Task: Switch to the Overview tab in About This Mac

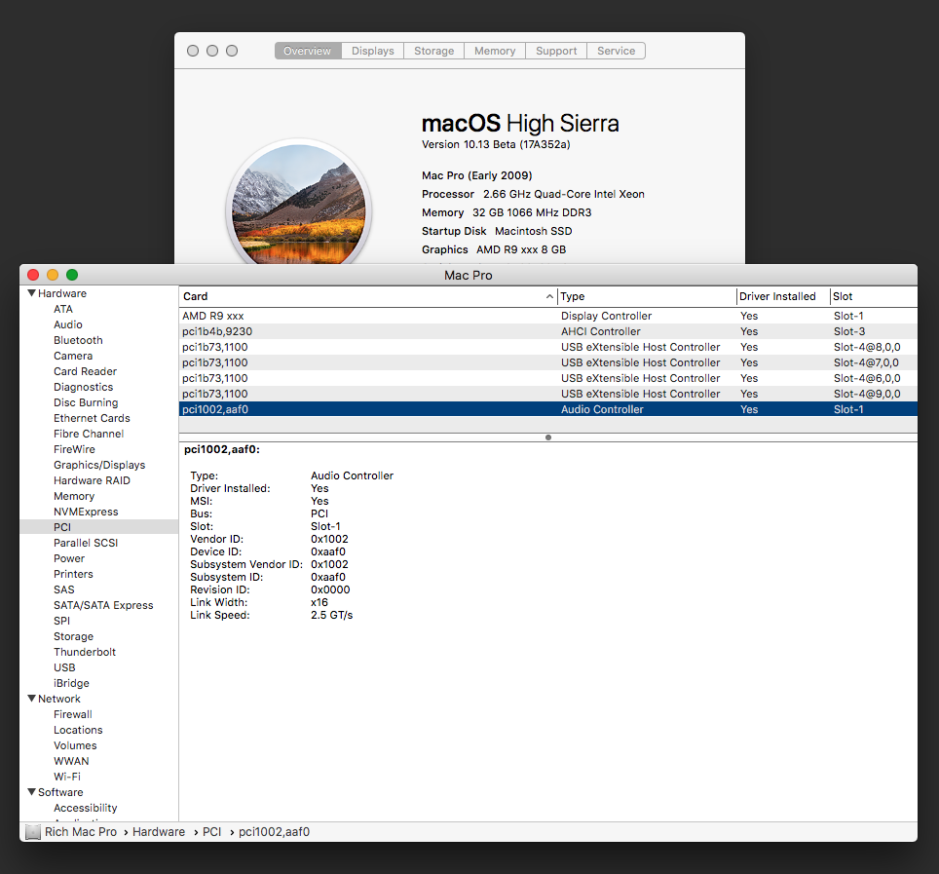Action: coord(308,51)
